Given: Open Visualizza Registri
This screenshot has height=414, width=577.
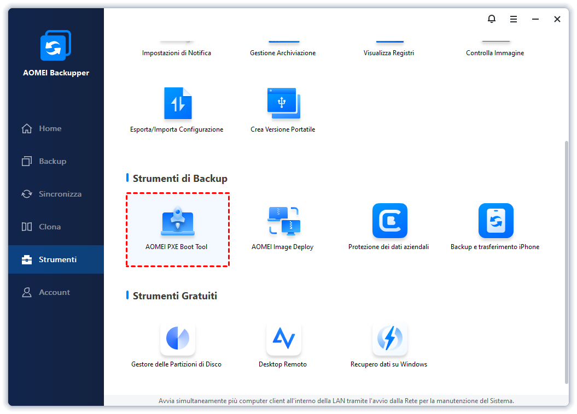Looking at the screenshot, I should [389, 53].
